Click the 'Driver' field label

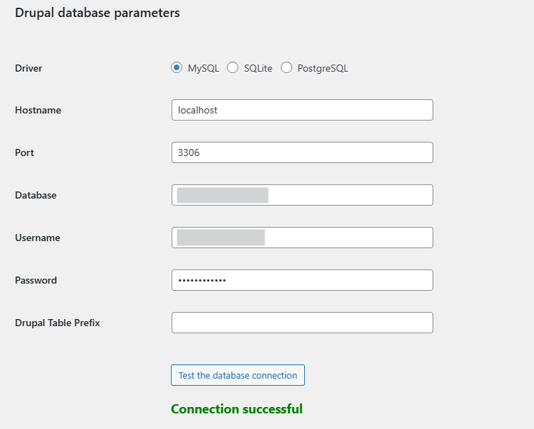point(28,68)
